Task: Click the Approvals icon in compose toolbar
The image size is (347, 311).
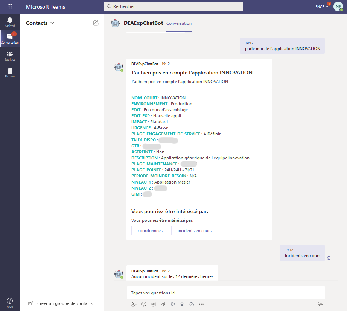Action: coord(192,304)
